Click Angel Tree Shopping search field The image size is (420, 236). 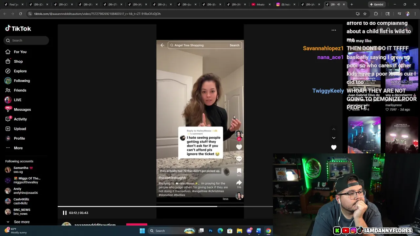click(x=198, y=45)
